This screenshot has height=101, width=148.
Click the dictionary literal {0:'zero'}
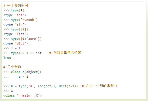[30, 39]
